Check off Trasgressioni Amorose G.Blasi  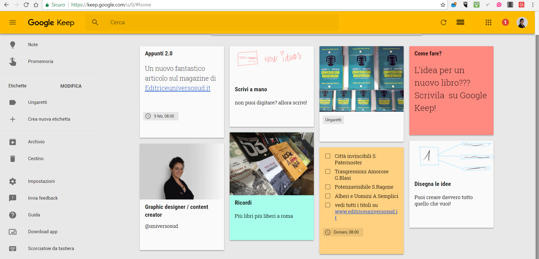click(328, 171)
